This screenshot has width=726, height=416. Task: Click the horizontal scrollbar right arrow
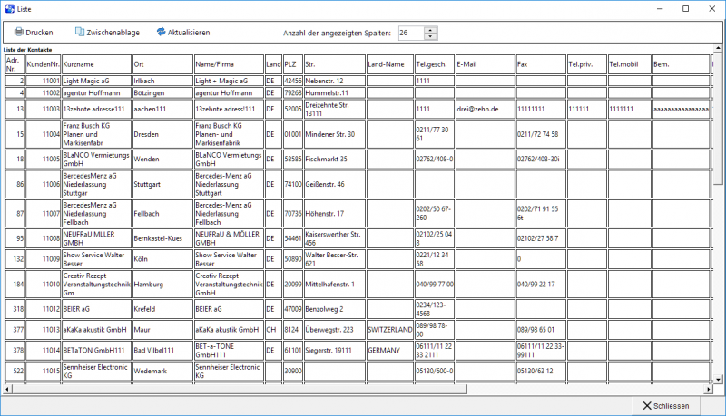(x=709, y=389)
